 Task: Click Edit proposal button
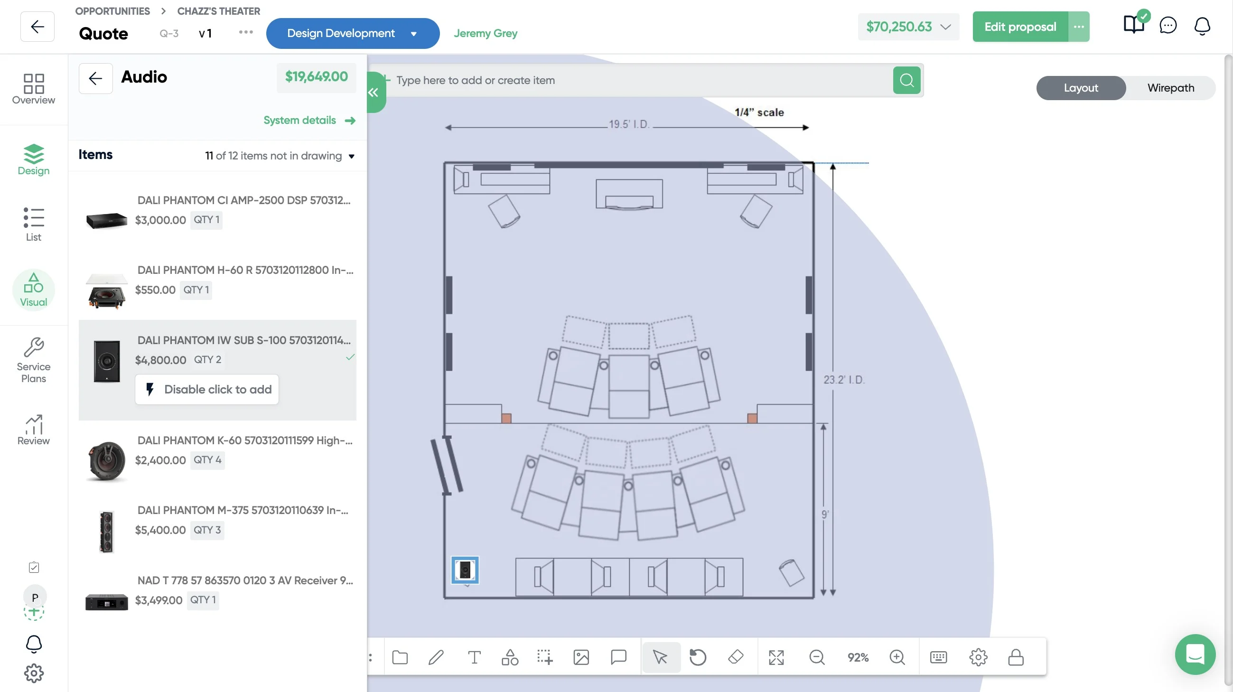1020,27
